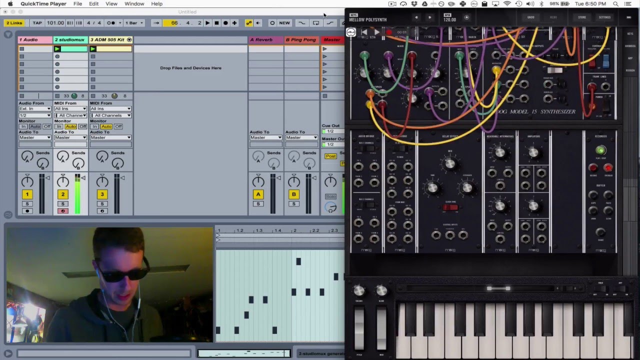640x360 pixels.
Task: Click the Master cue volume knob
Action: 330,207
